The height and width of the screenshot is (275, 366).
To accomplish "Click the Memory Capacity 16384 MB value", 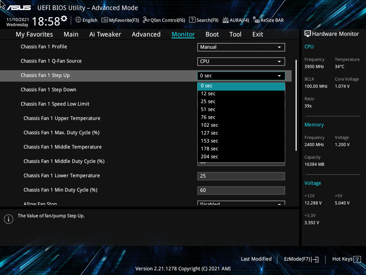I will tap(314, 164).
